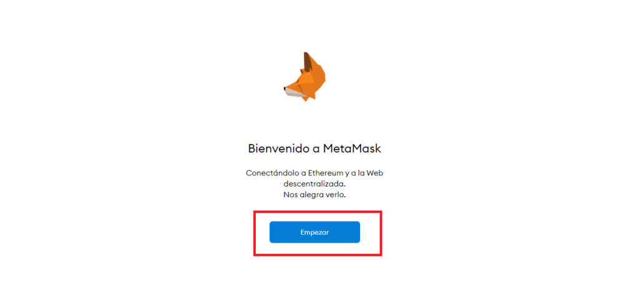Click the word Web in the description
Image resolution: width=639 pixels, height=302 pixels.
click(375, 173)
